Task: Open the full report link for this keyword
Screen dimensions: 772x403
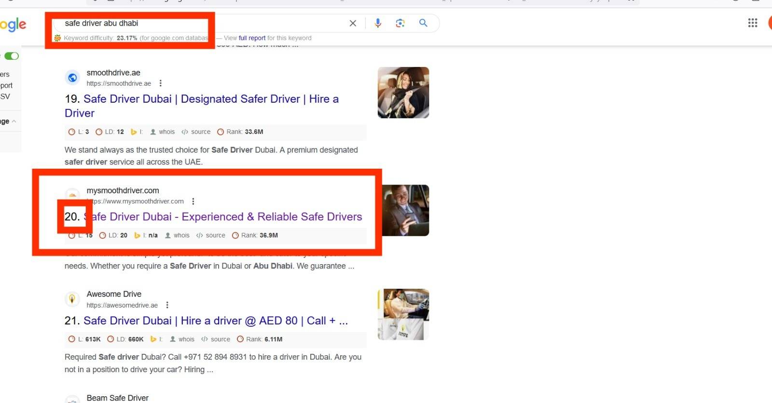Action: click(252, 38)
